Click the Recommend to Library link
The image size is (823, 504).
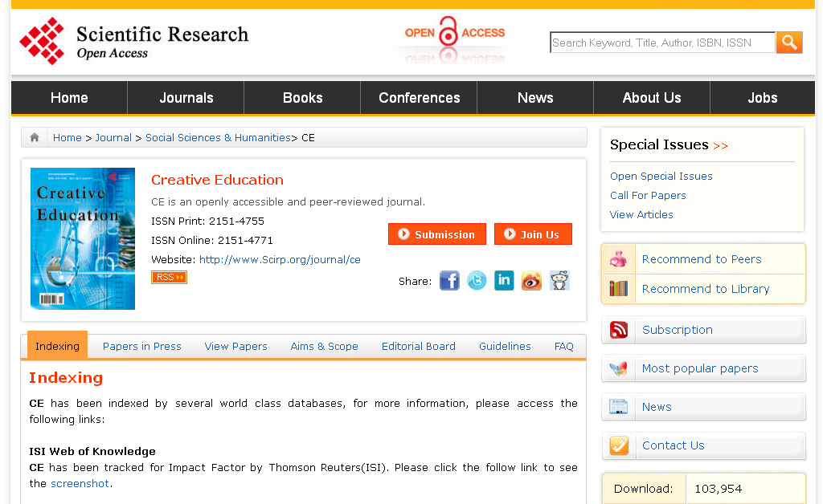pyautogui.click(x=706, y=289)
